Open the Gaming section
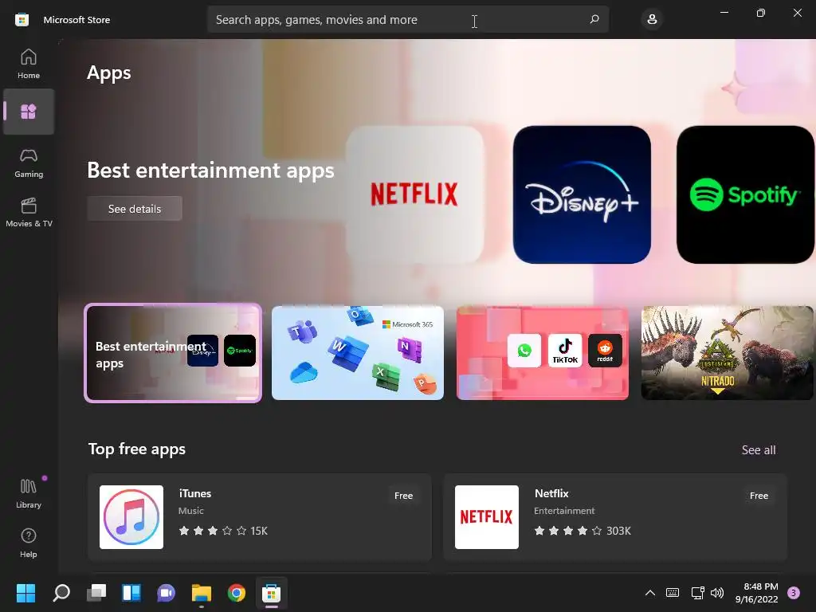 pyautogui.click(x=29, y=163)
